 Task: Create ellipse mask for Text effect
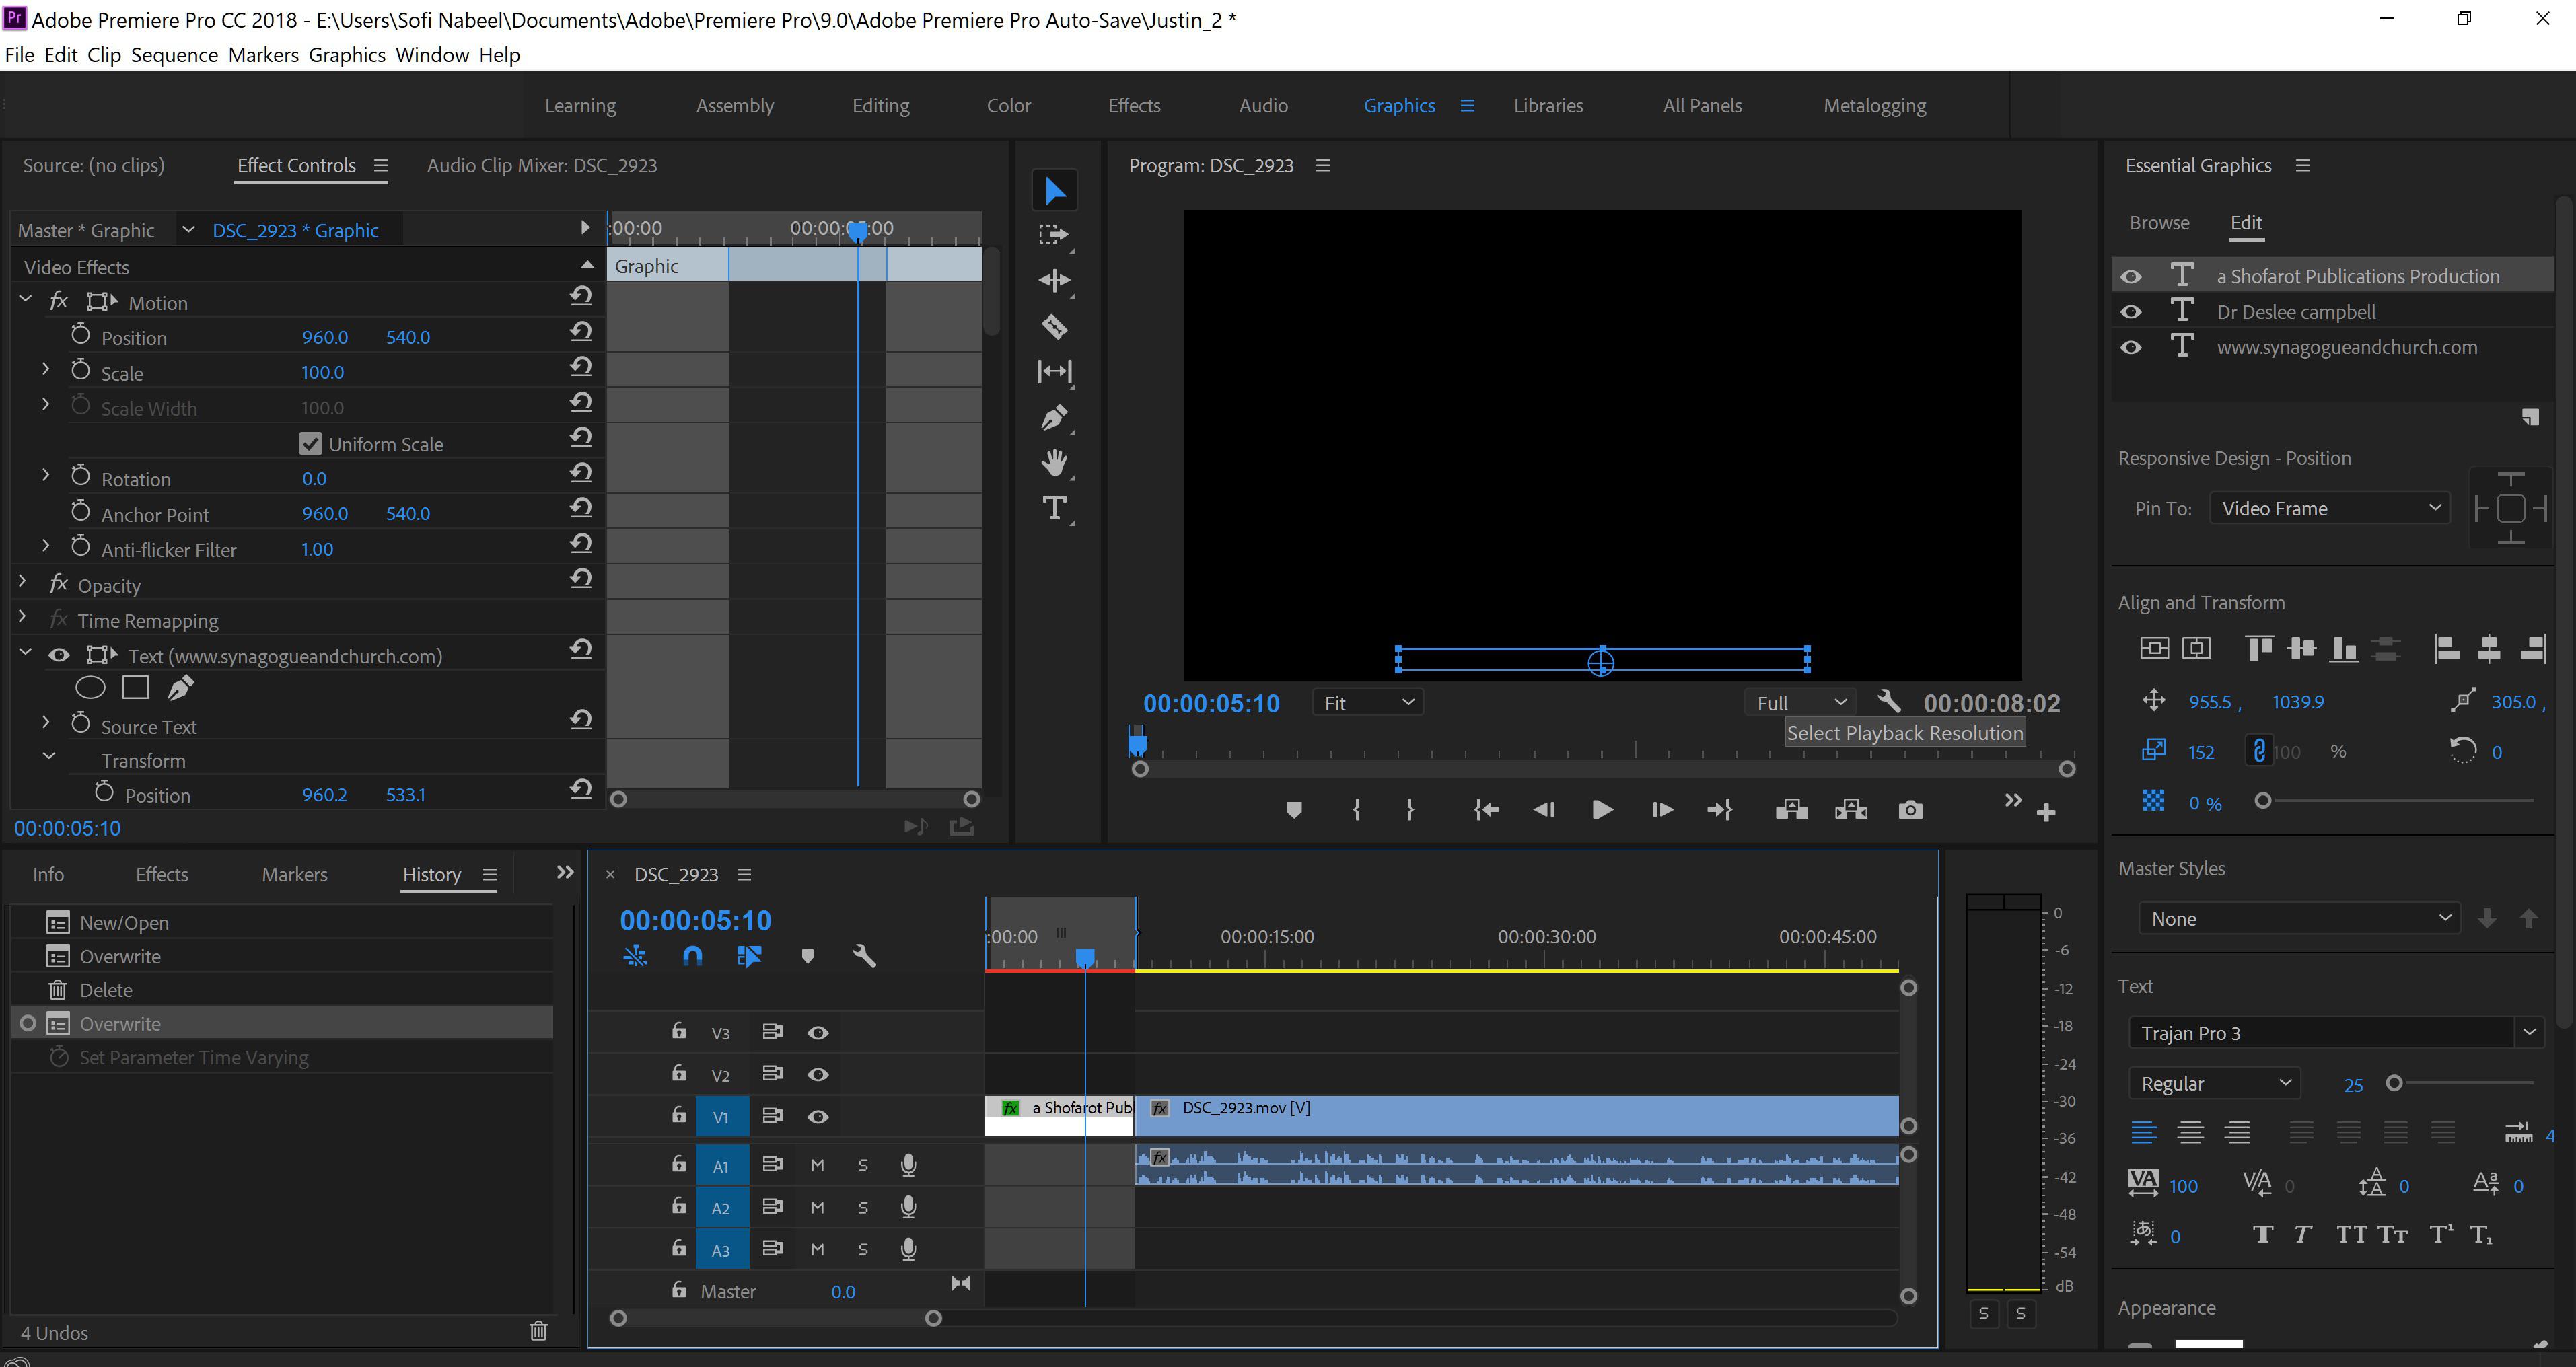pos(90,688)
